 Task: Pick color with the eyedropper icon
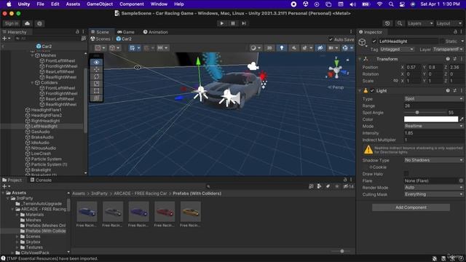tap(462, 119)
